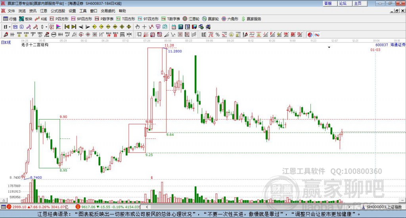Screen dimensions: 406x218
Task: Select the spiral drawing tool
Action: pos(40,34)
